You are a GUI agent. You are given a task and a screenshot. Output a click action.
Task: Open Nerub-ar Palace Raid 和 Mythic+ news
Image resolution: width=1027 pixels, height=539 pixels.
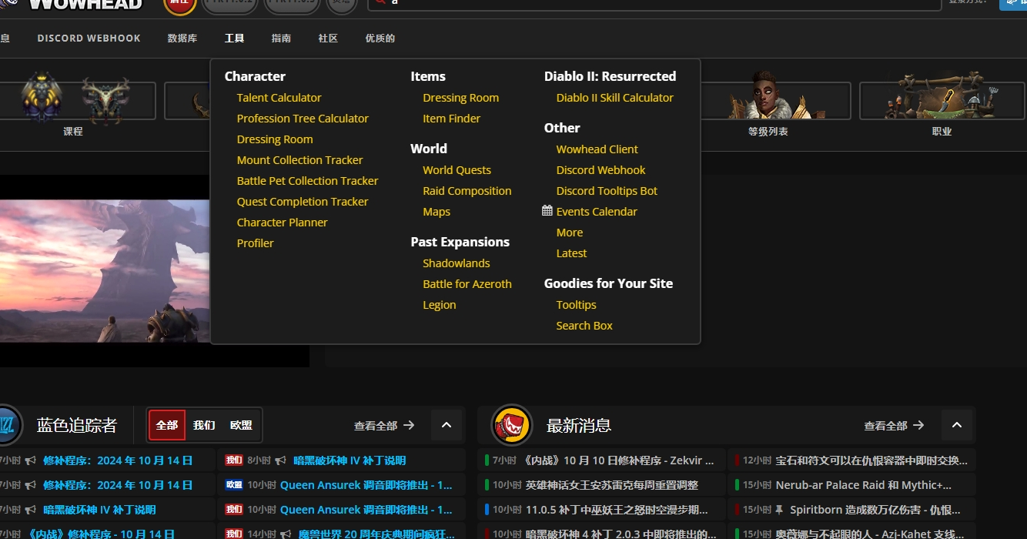pos(864,485)
